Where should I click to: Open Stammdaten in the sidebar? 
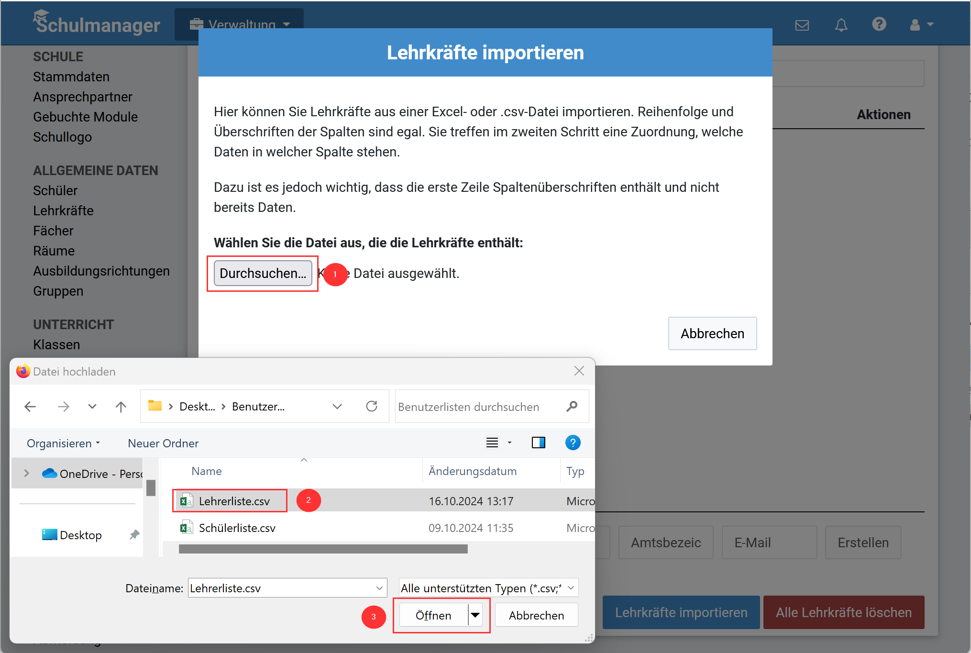click(71, 77)
